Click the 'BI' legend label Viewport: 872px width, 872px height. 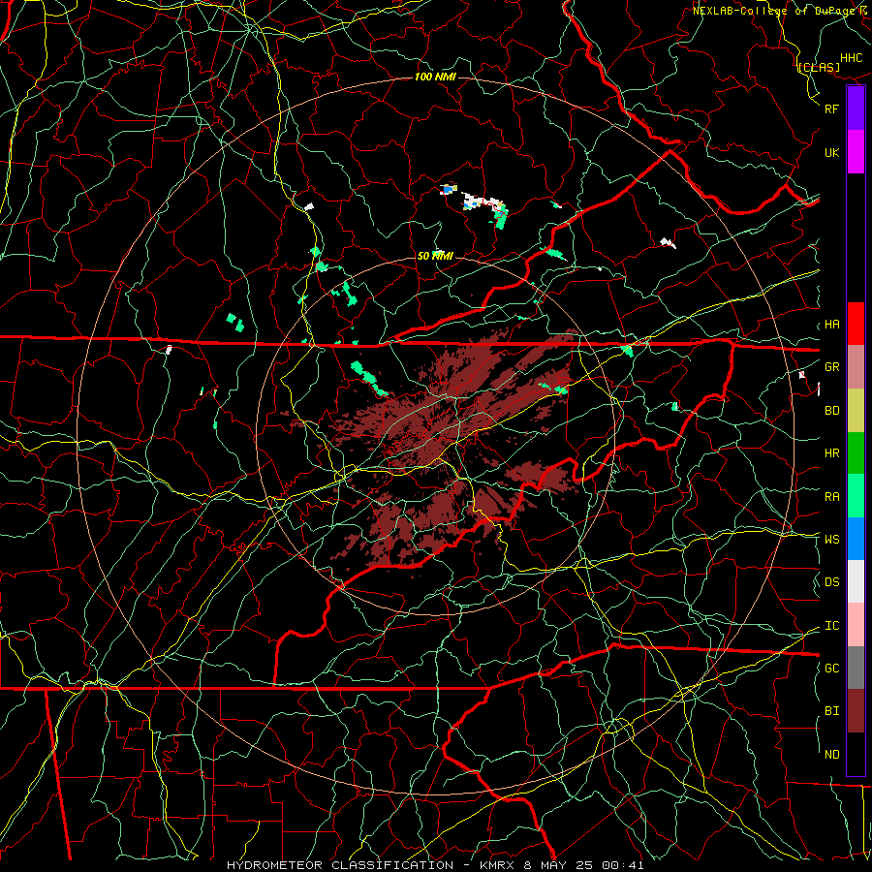click(x=832, y=711)
